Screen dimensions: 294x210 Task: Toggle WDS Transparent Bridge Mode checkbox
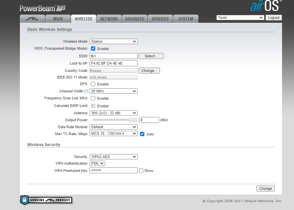click(93, 49)
